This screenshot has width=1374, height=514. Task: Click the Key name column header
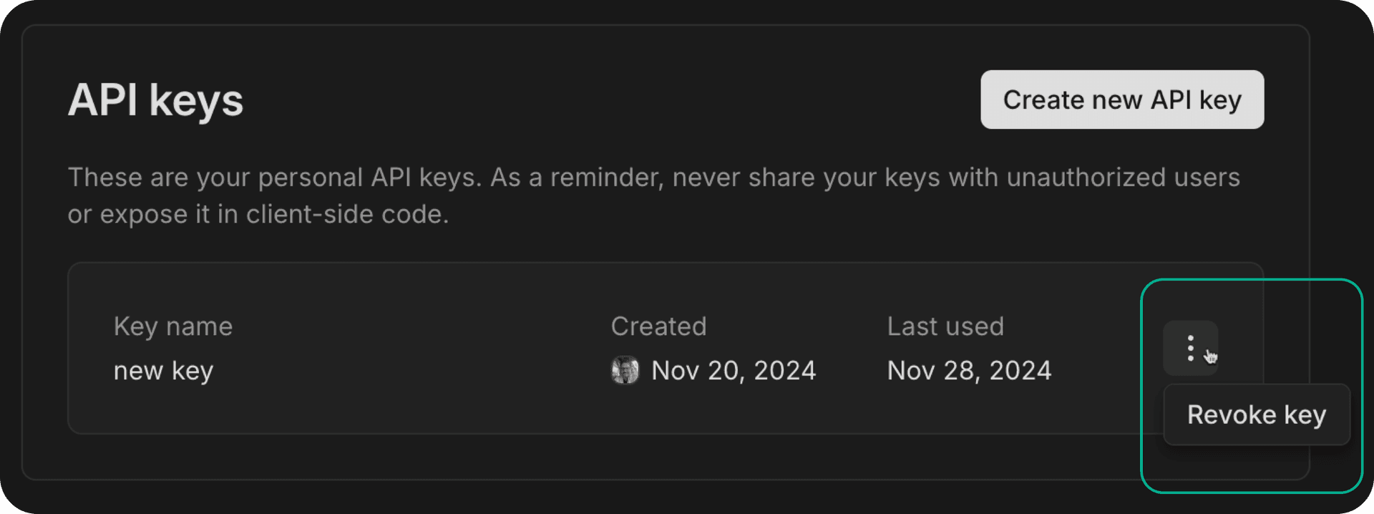(172, 326)
